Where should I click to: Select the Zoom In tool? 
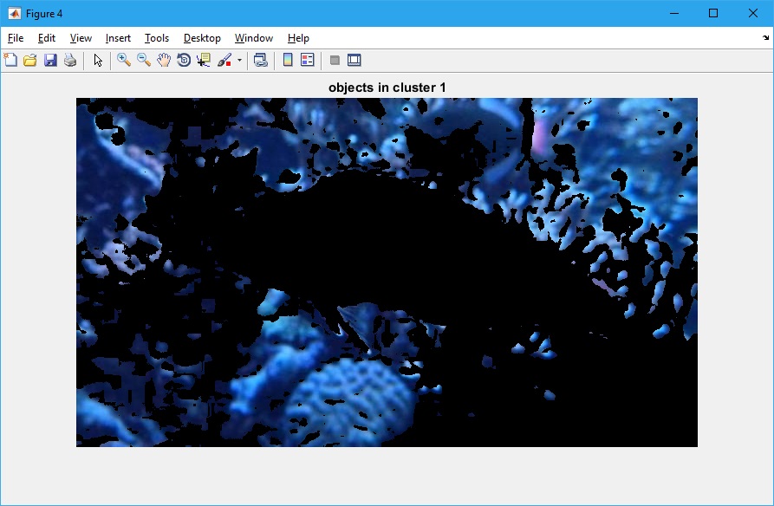(x=124, y=60)
